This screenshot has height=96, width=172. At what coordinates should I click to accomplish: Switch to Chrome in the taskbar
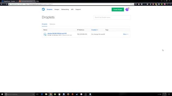point(51,94)
